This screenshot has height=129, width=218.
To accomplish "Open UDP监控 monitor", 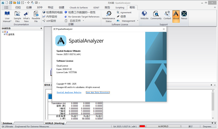I will 49,21.
